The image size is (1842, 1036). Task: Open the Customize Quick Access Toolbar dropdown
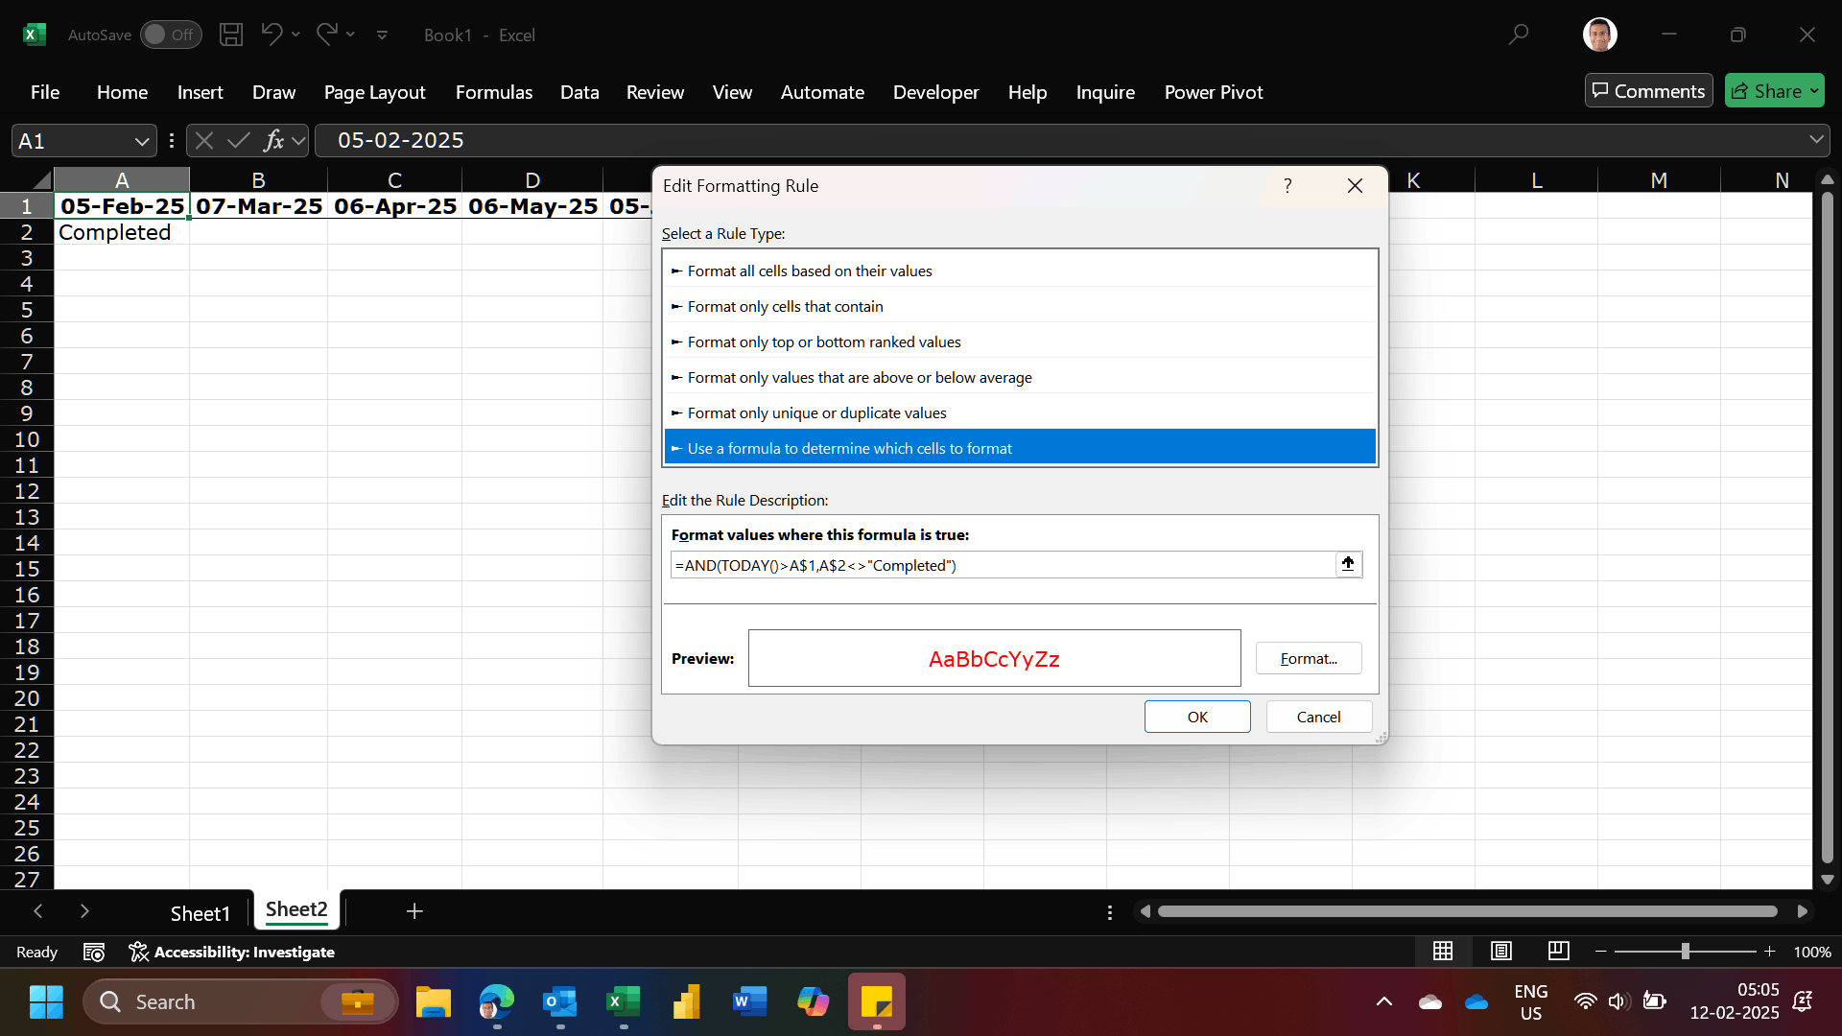(382, 35)
